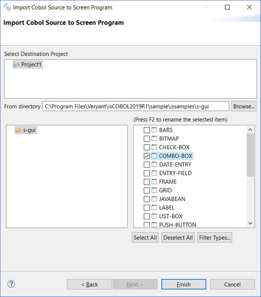Enable the JAVABEAN checkbox

pos(147,199)
